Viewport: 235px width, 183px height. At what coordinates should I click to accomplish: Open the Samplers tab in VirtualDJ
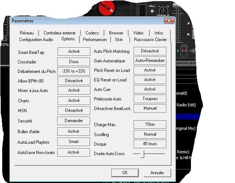[x=186, y=63]
